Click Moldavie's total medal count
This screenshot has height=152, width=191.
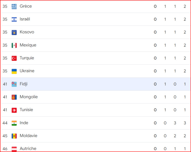click(185, 136)
